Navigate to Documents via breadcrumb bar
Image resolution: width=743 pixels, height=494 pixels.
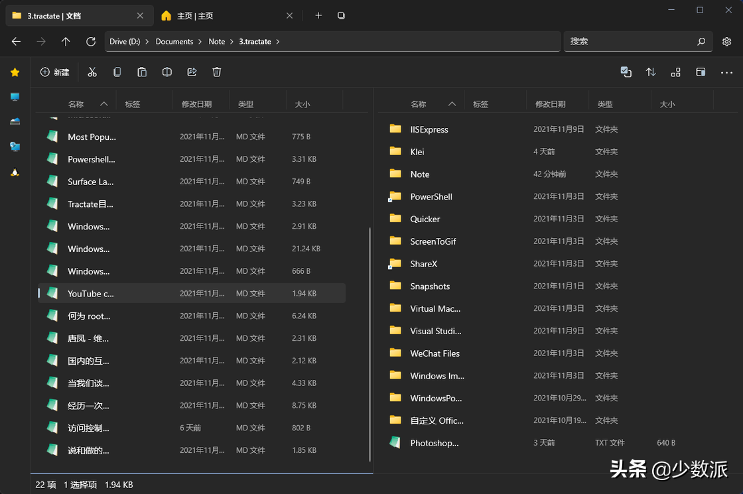coord(175,41)
